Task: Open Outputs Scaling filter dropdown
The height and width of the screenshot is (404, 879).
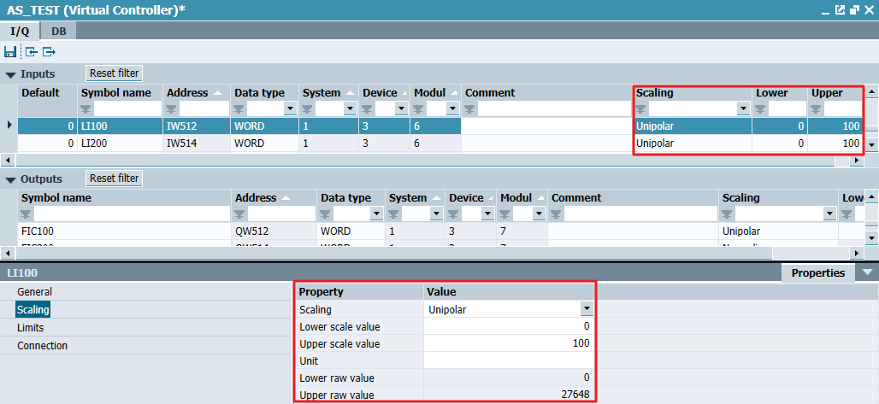Action: (x=829, y=214)
